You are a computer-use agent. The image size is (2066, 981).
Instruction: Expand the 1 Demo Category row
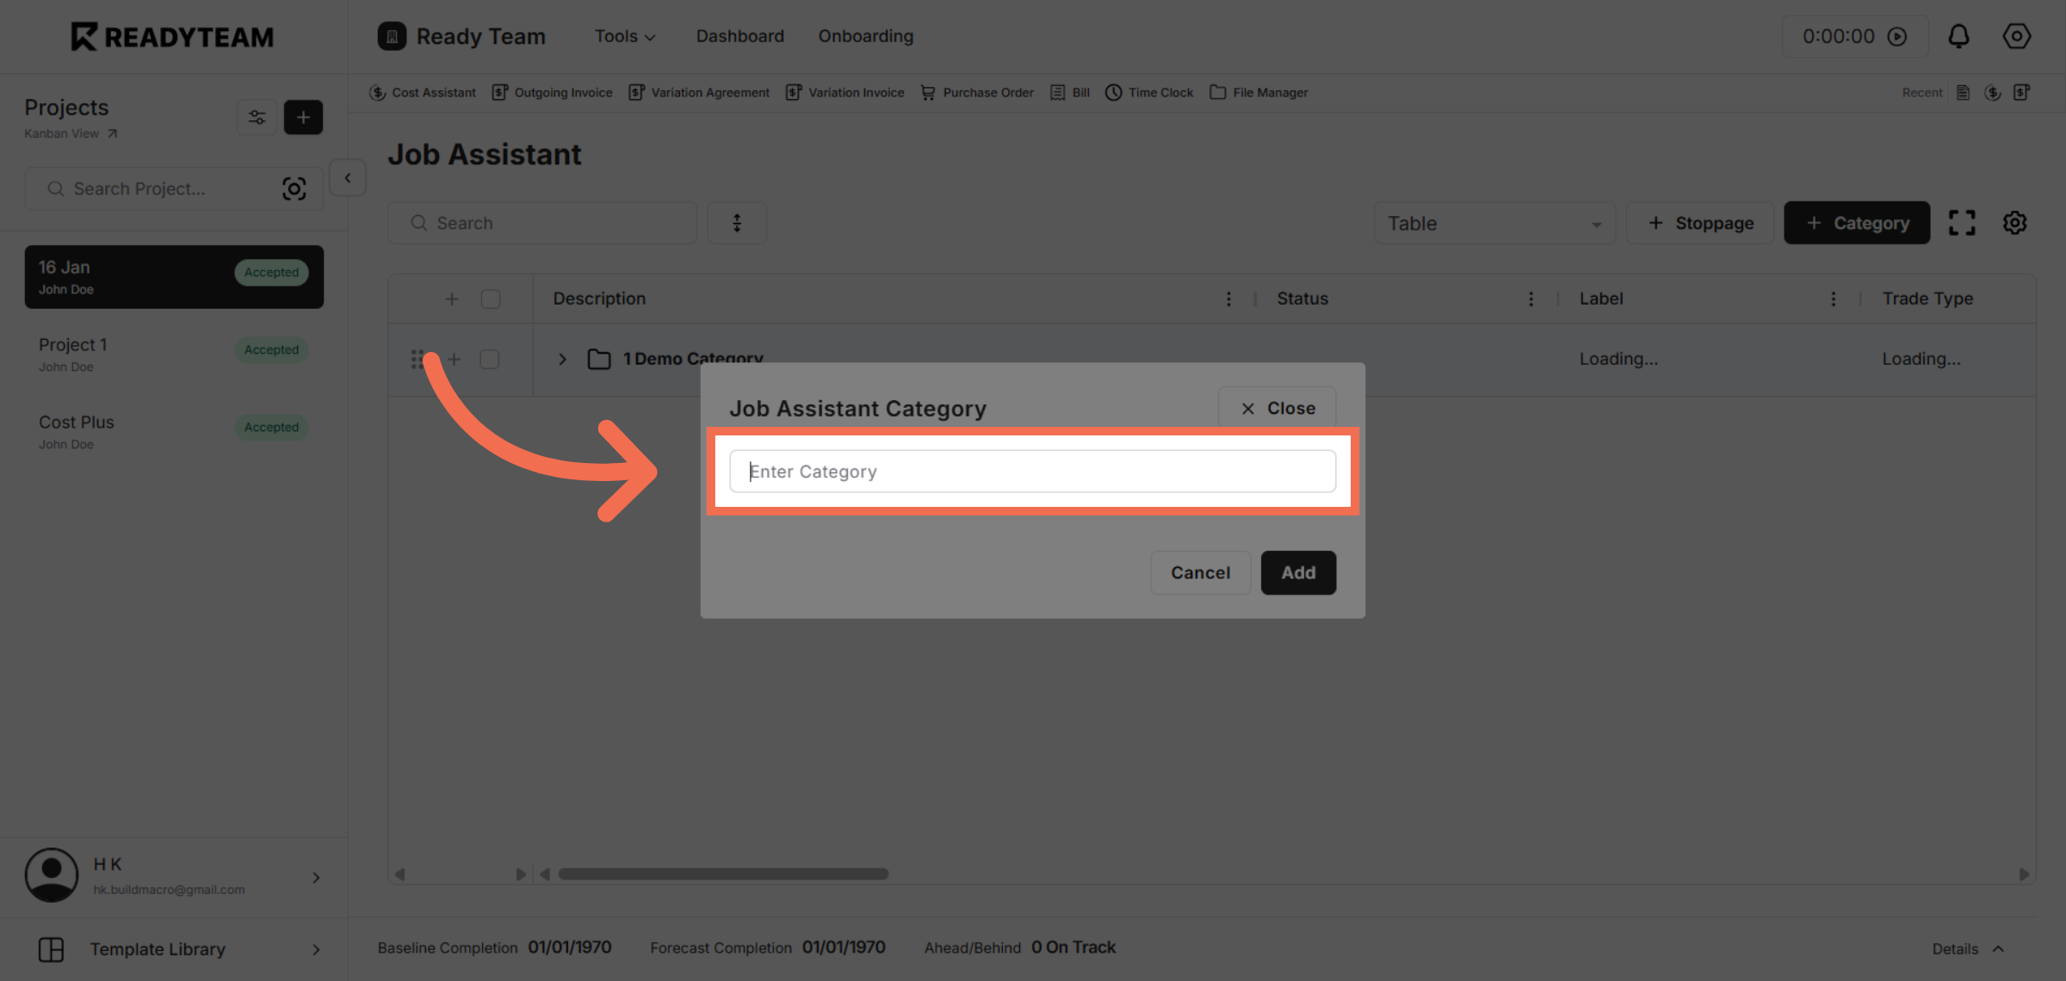(562, 359)
